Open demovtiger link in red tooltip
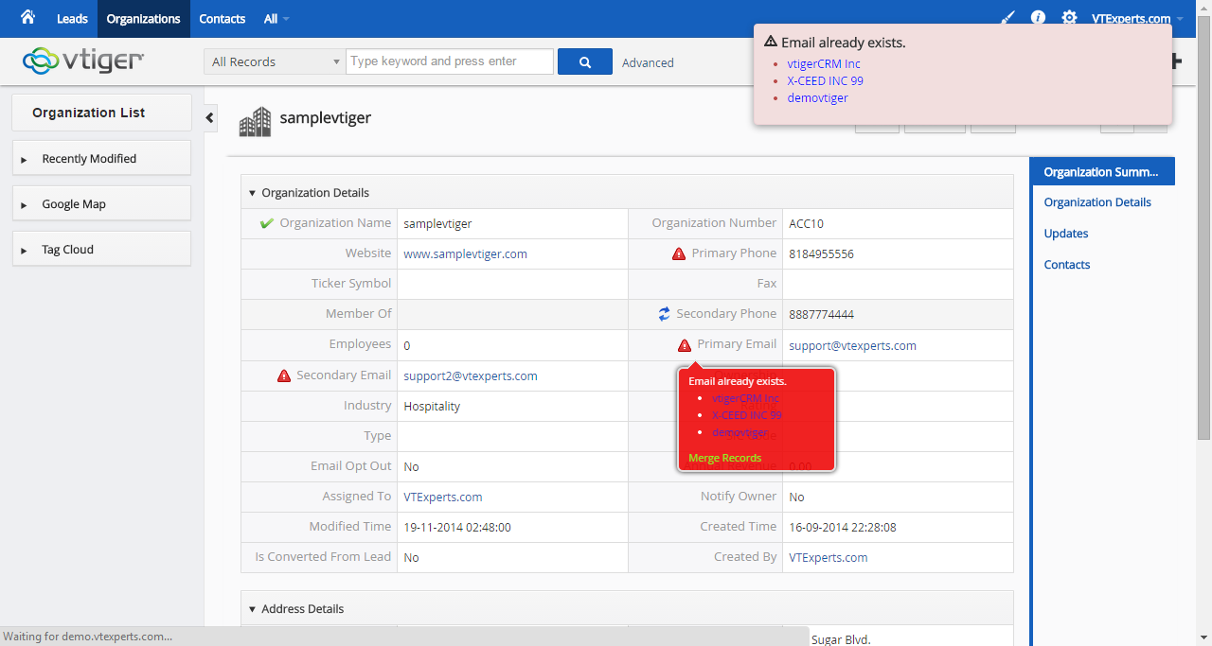Image resolution: width=1212 pixels, height=646 pixels. (740, 432)
